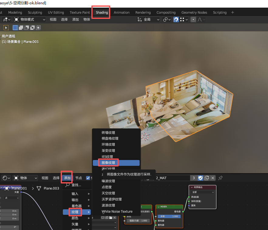Image resolution: width=268 pixels, height=230 pixels.
Task: Toggle the use nodes checkbox
Action: click(88, 178)
